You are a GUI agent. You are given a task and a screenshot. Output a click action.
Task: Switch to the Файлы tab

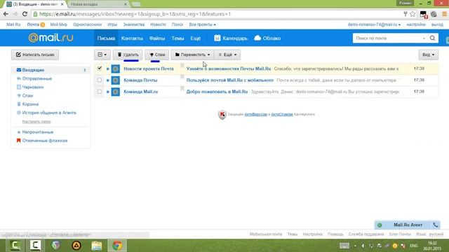[x=157, y=38]
